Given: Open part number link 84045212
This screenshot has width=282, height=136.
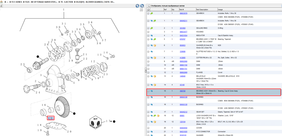Looking at the screenshot, I should pos(184,112).
